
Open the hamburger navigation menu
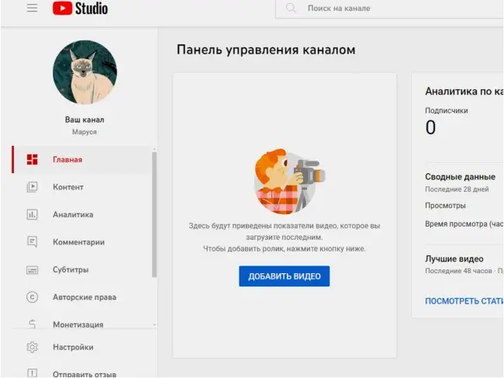pyautogui.click(x=32, y=9)
